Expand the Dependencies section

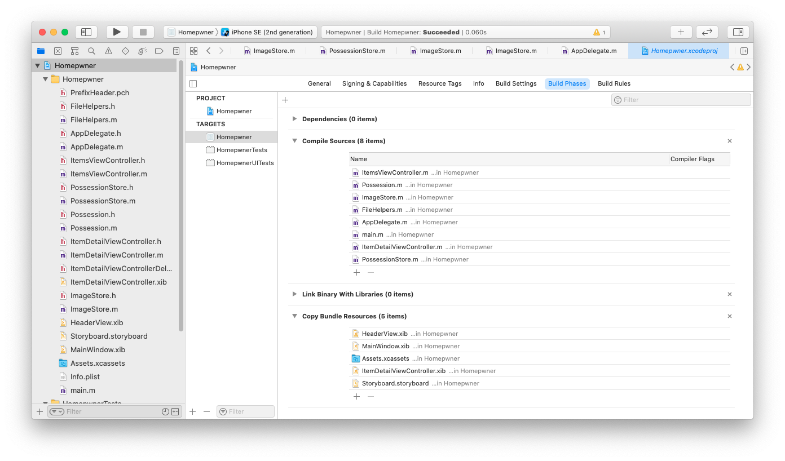(294, 119)
